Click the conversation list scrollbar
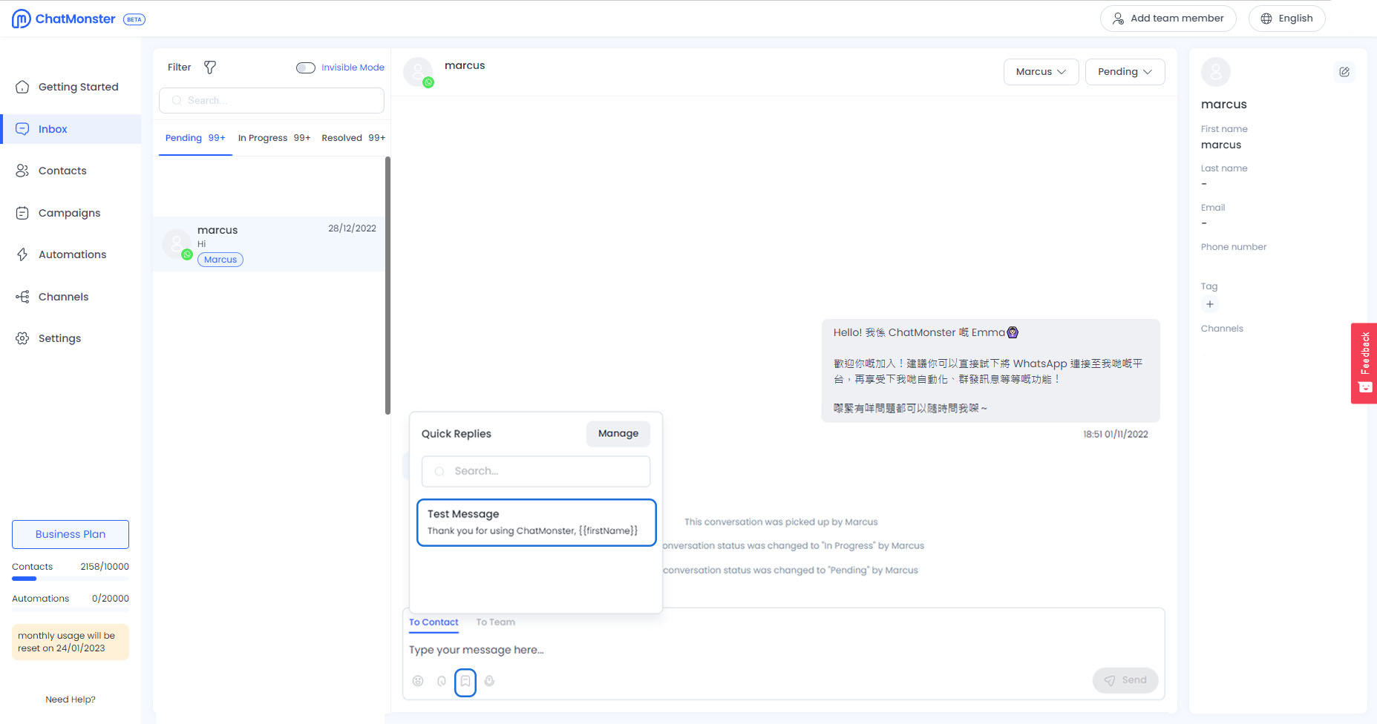 point(387,286)
